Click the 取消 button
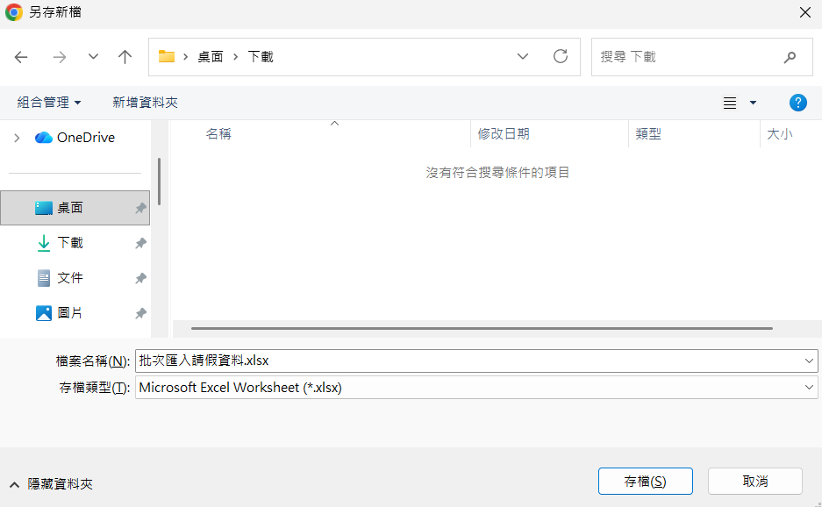 [754, 481]
